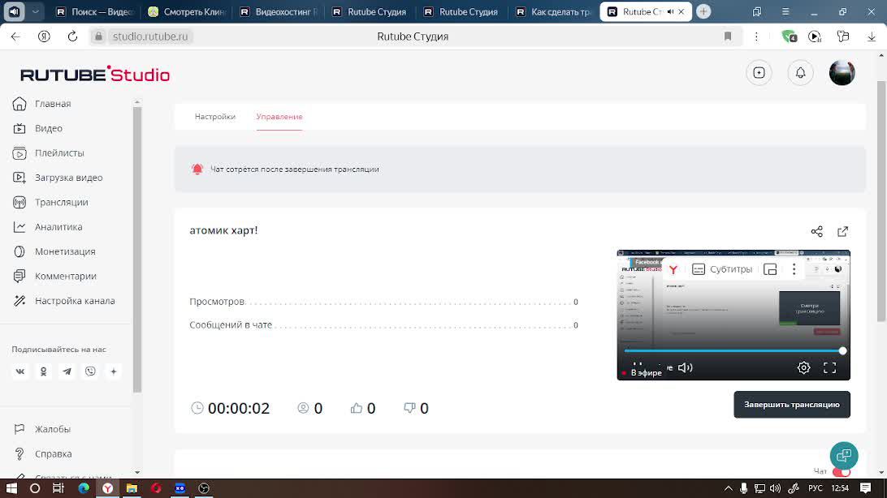Click the stream timer 00:00:02
Viewport: 887px width, 498px height.
coord(239,408)
